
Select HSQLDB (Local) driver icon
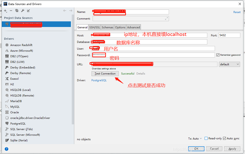[7, 90]
